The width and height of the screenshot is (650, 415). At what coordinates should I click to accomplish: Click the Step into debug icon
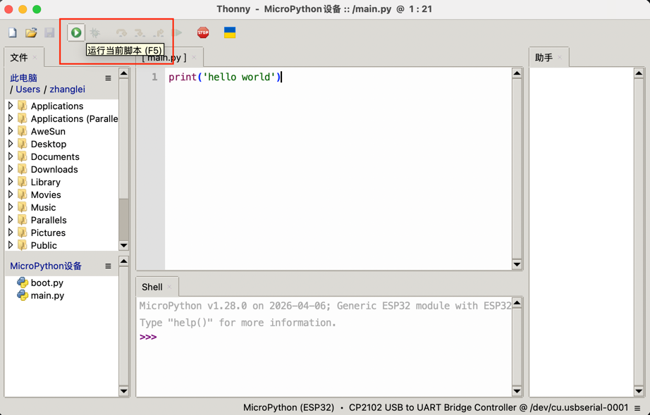140,32
